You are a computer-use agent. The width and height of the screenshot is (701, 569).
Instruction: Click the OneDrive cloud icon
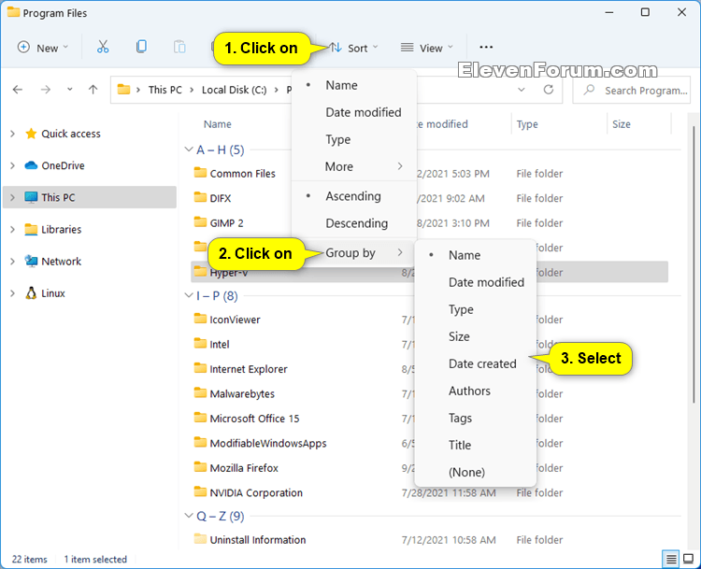click(x=31, y=165)
